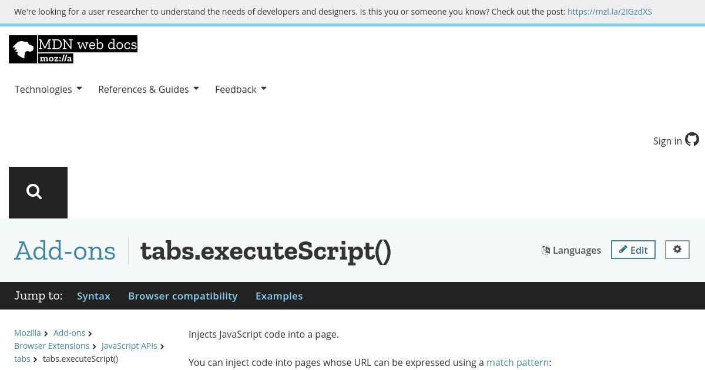Open the gear settings button
705x370 pixels.
click(x=677, y=250)
